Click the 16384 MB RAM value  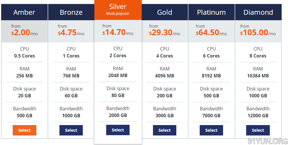[258, 76]
